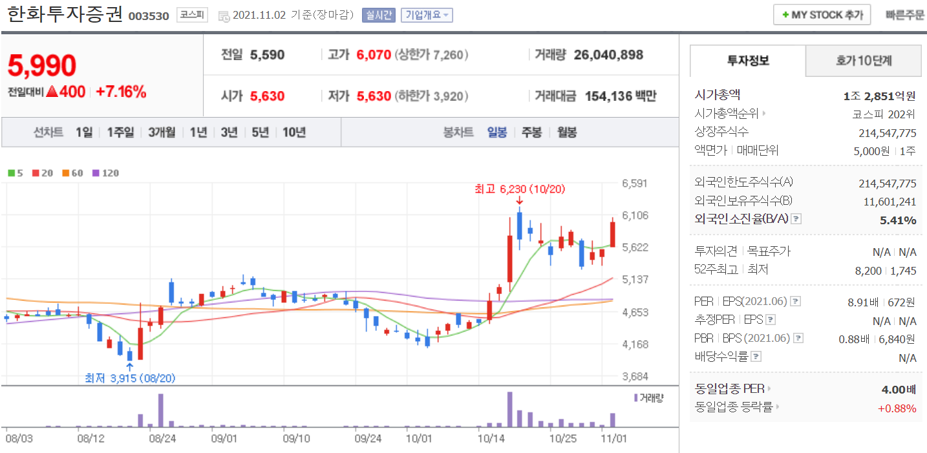Select the 3개월 line chart period
The height and width of the screenshot is (453, 927).
coord(162,132)
